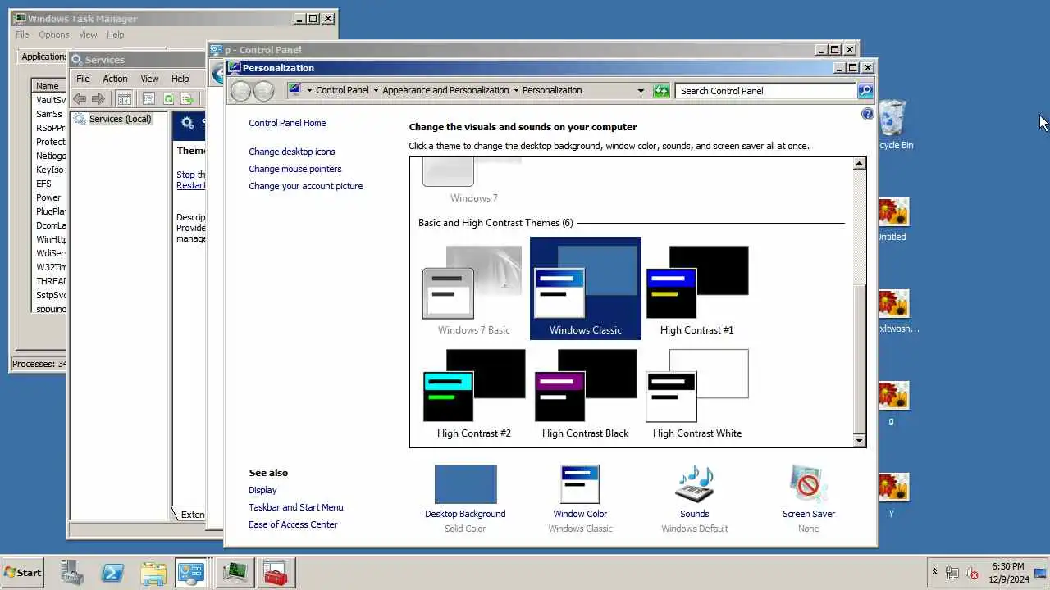Open Action menu in Services window

pyautogui.click(x=115, y=79)
